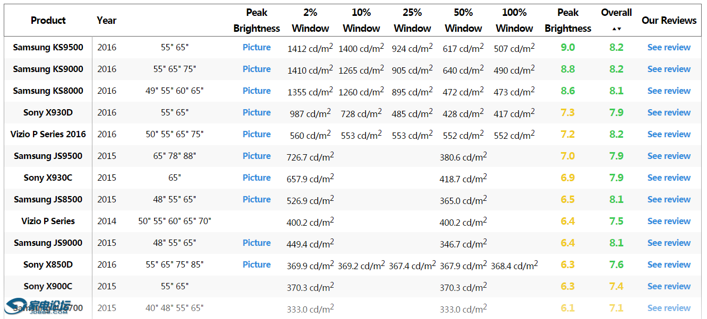Viewport: 707px width, 319px height.
Task: Open the Samsung KS8000 review link
Action: [x=669, y=91]
